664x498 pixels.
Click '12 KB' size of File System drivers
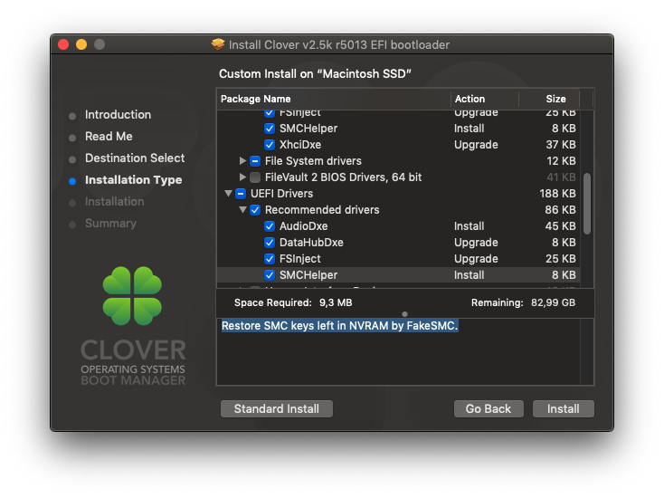561,161
